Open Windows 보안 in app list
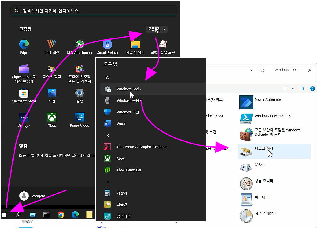This screenshot has height=228, width=317. [153, 112]
